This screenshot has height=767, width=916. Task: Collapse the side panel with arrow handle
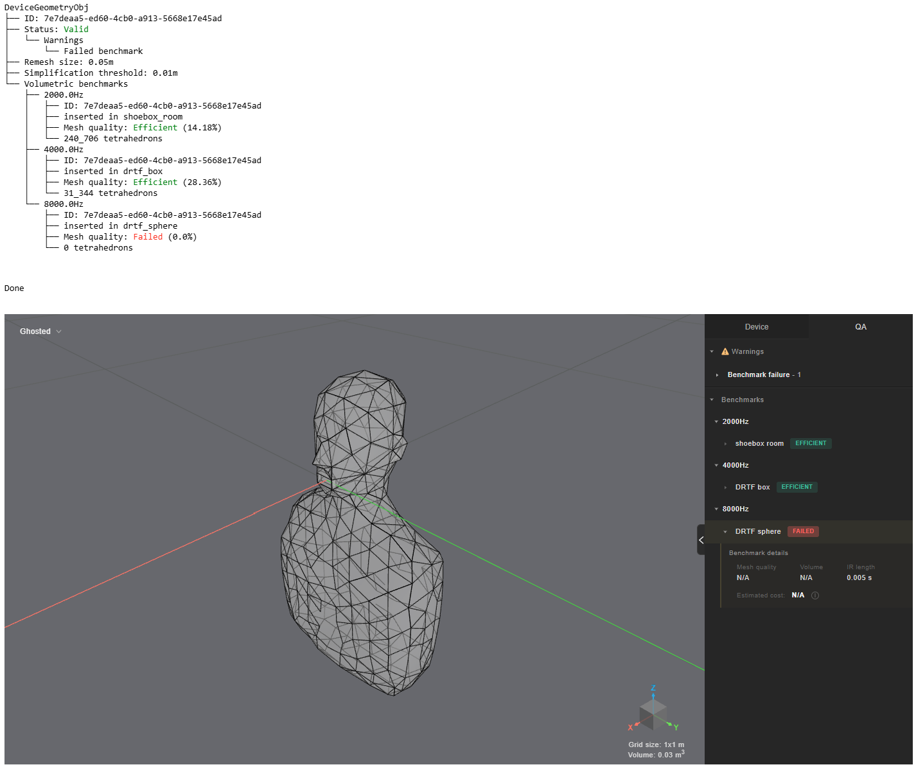(701, 540)
